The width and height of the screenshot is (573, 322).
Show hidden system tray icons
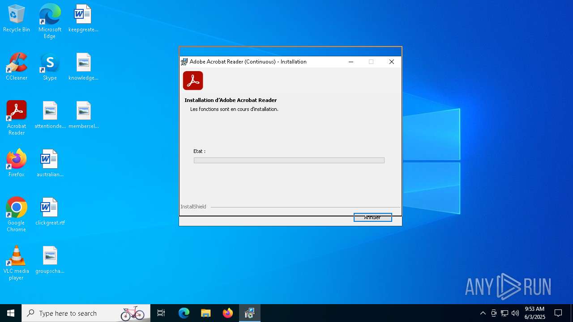click(x=483, y=313)
